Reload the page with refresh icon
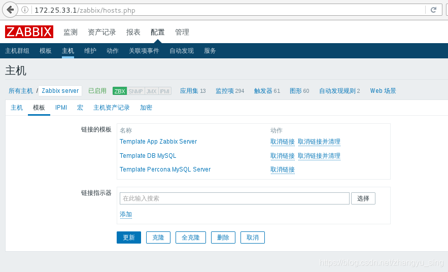The height and width of the screenshot is (272, 448). 433,10
